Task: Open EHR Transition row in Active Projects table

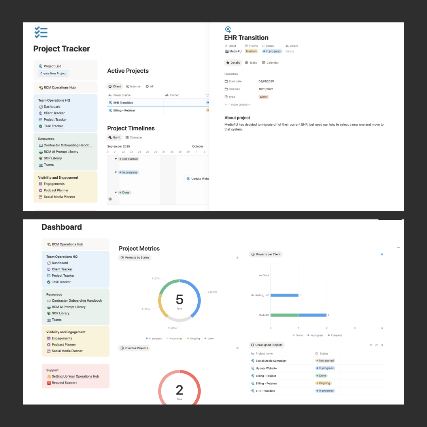Action: pyautogui.click(x=158, y=103)
